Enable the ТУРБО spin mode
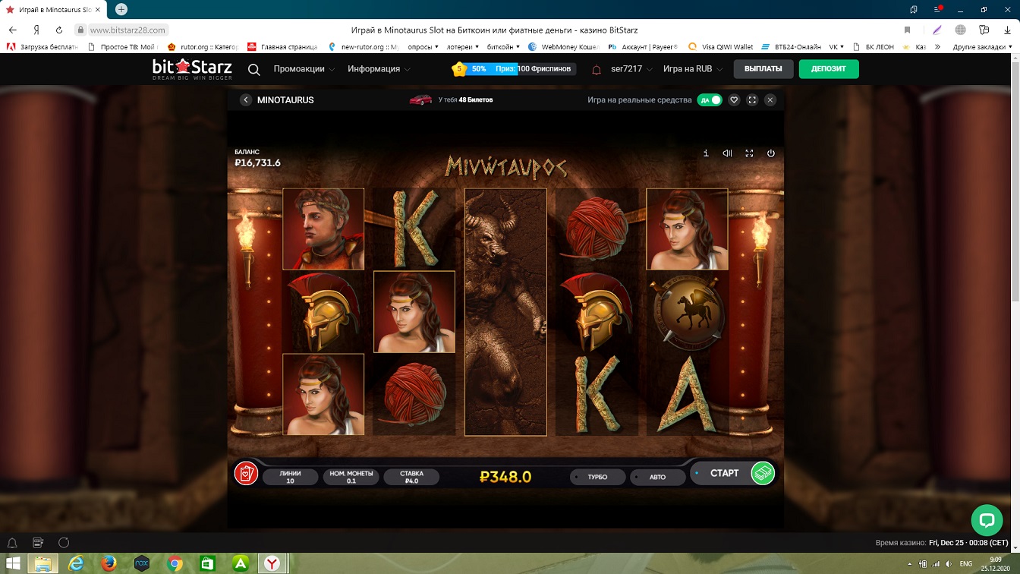The image size is (1020, 574). [598, 477]
